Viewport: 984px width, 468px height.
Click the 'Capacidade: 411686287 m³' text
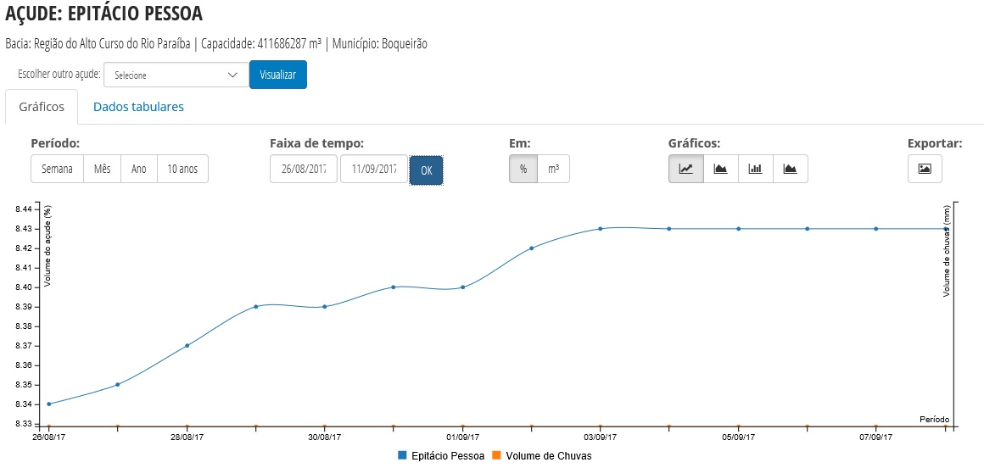coord(261,44)
